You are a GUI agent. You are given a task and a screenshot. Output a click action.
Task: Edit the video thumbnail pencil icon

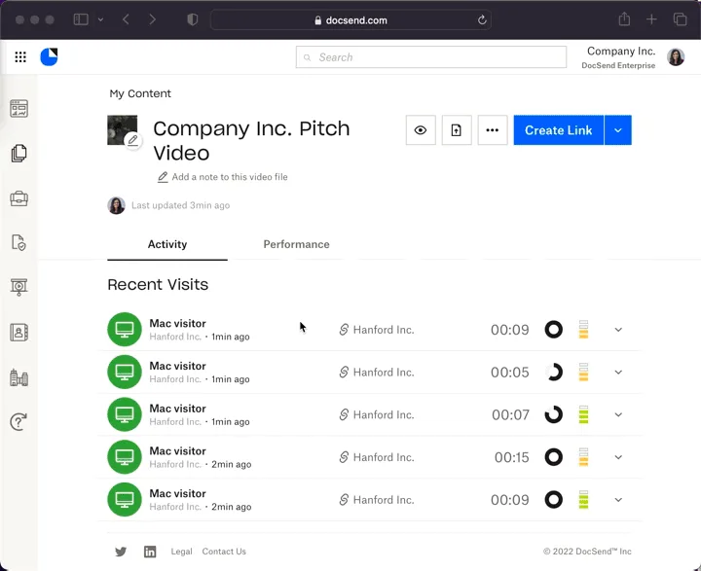[x=132, y=141]
